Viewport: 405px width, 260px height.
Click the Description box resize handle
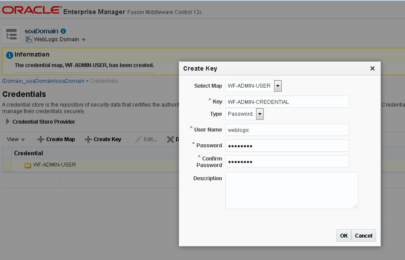[355, 206]
